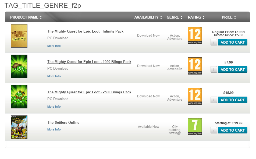Viewport: 256px width, 159px height.
Task: Add the 1050 Blings Pack to cart
Action: [x=233, y=69]
